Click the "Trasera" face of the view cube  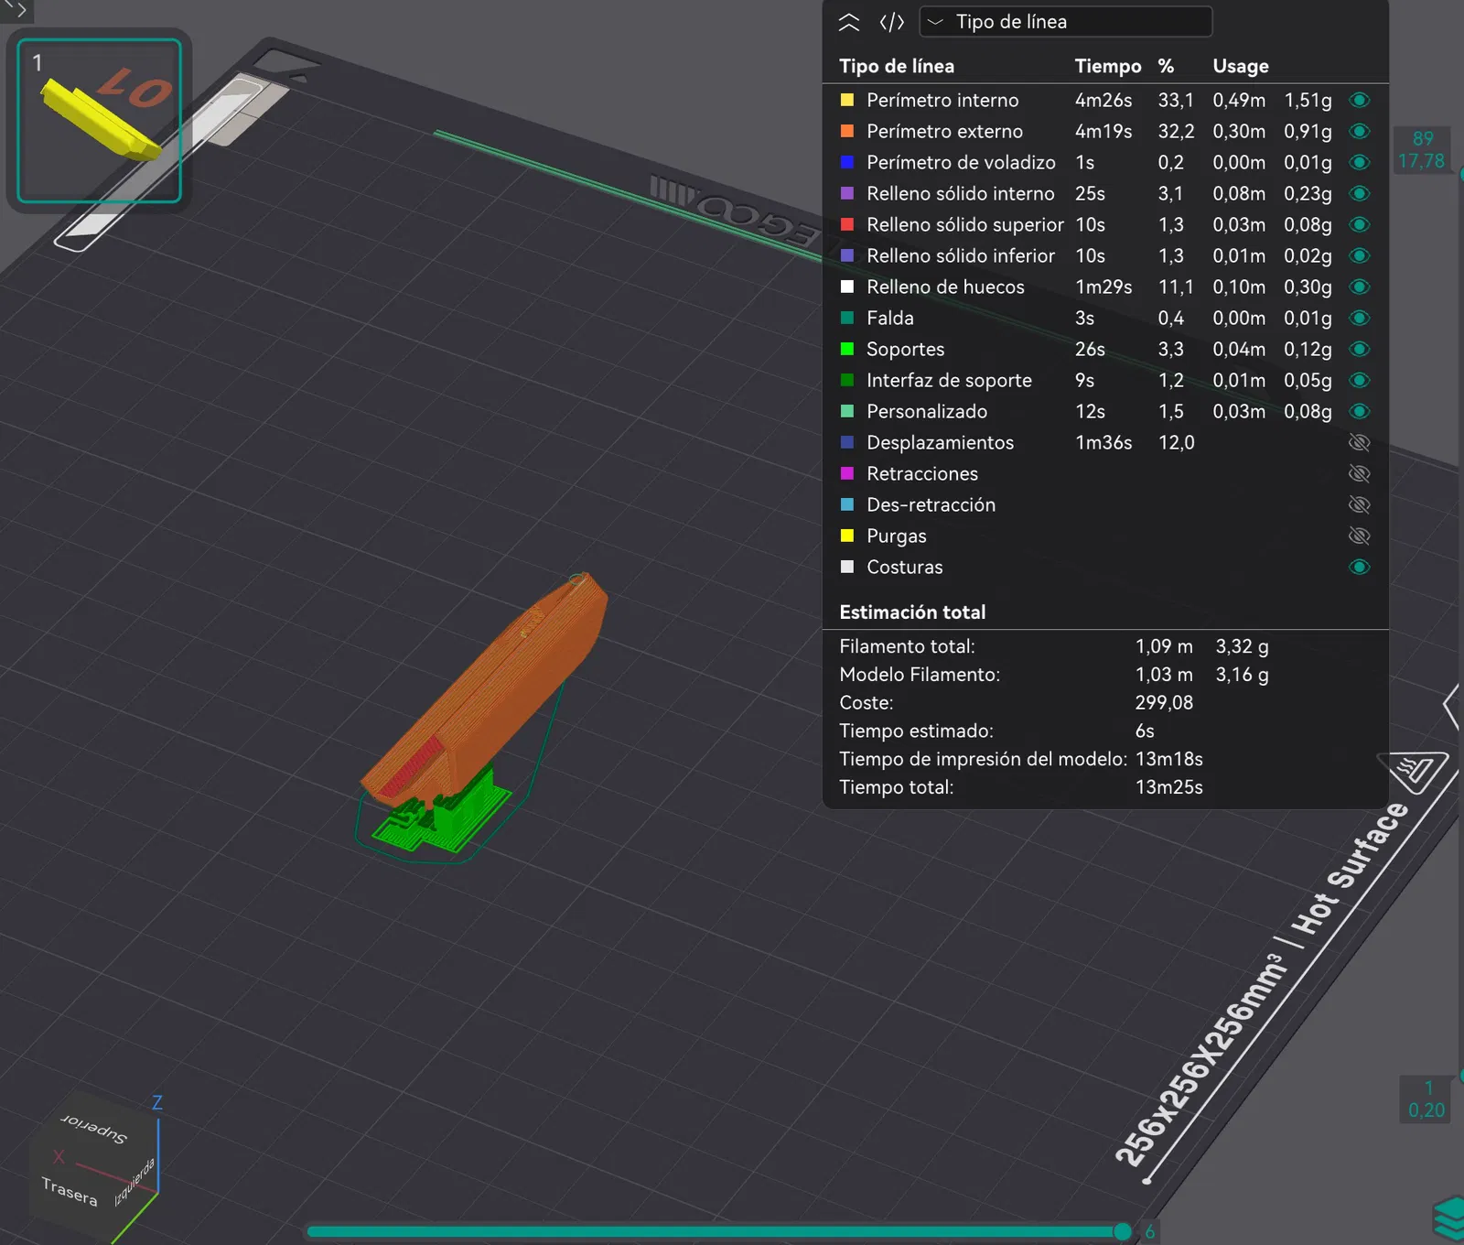tap(70, 1190)
